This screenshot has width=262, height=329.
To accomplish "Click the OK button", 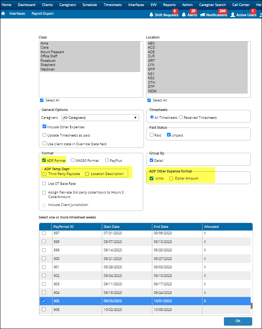I will coord(238,321).
